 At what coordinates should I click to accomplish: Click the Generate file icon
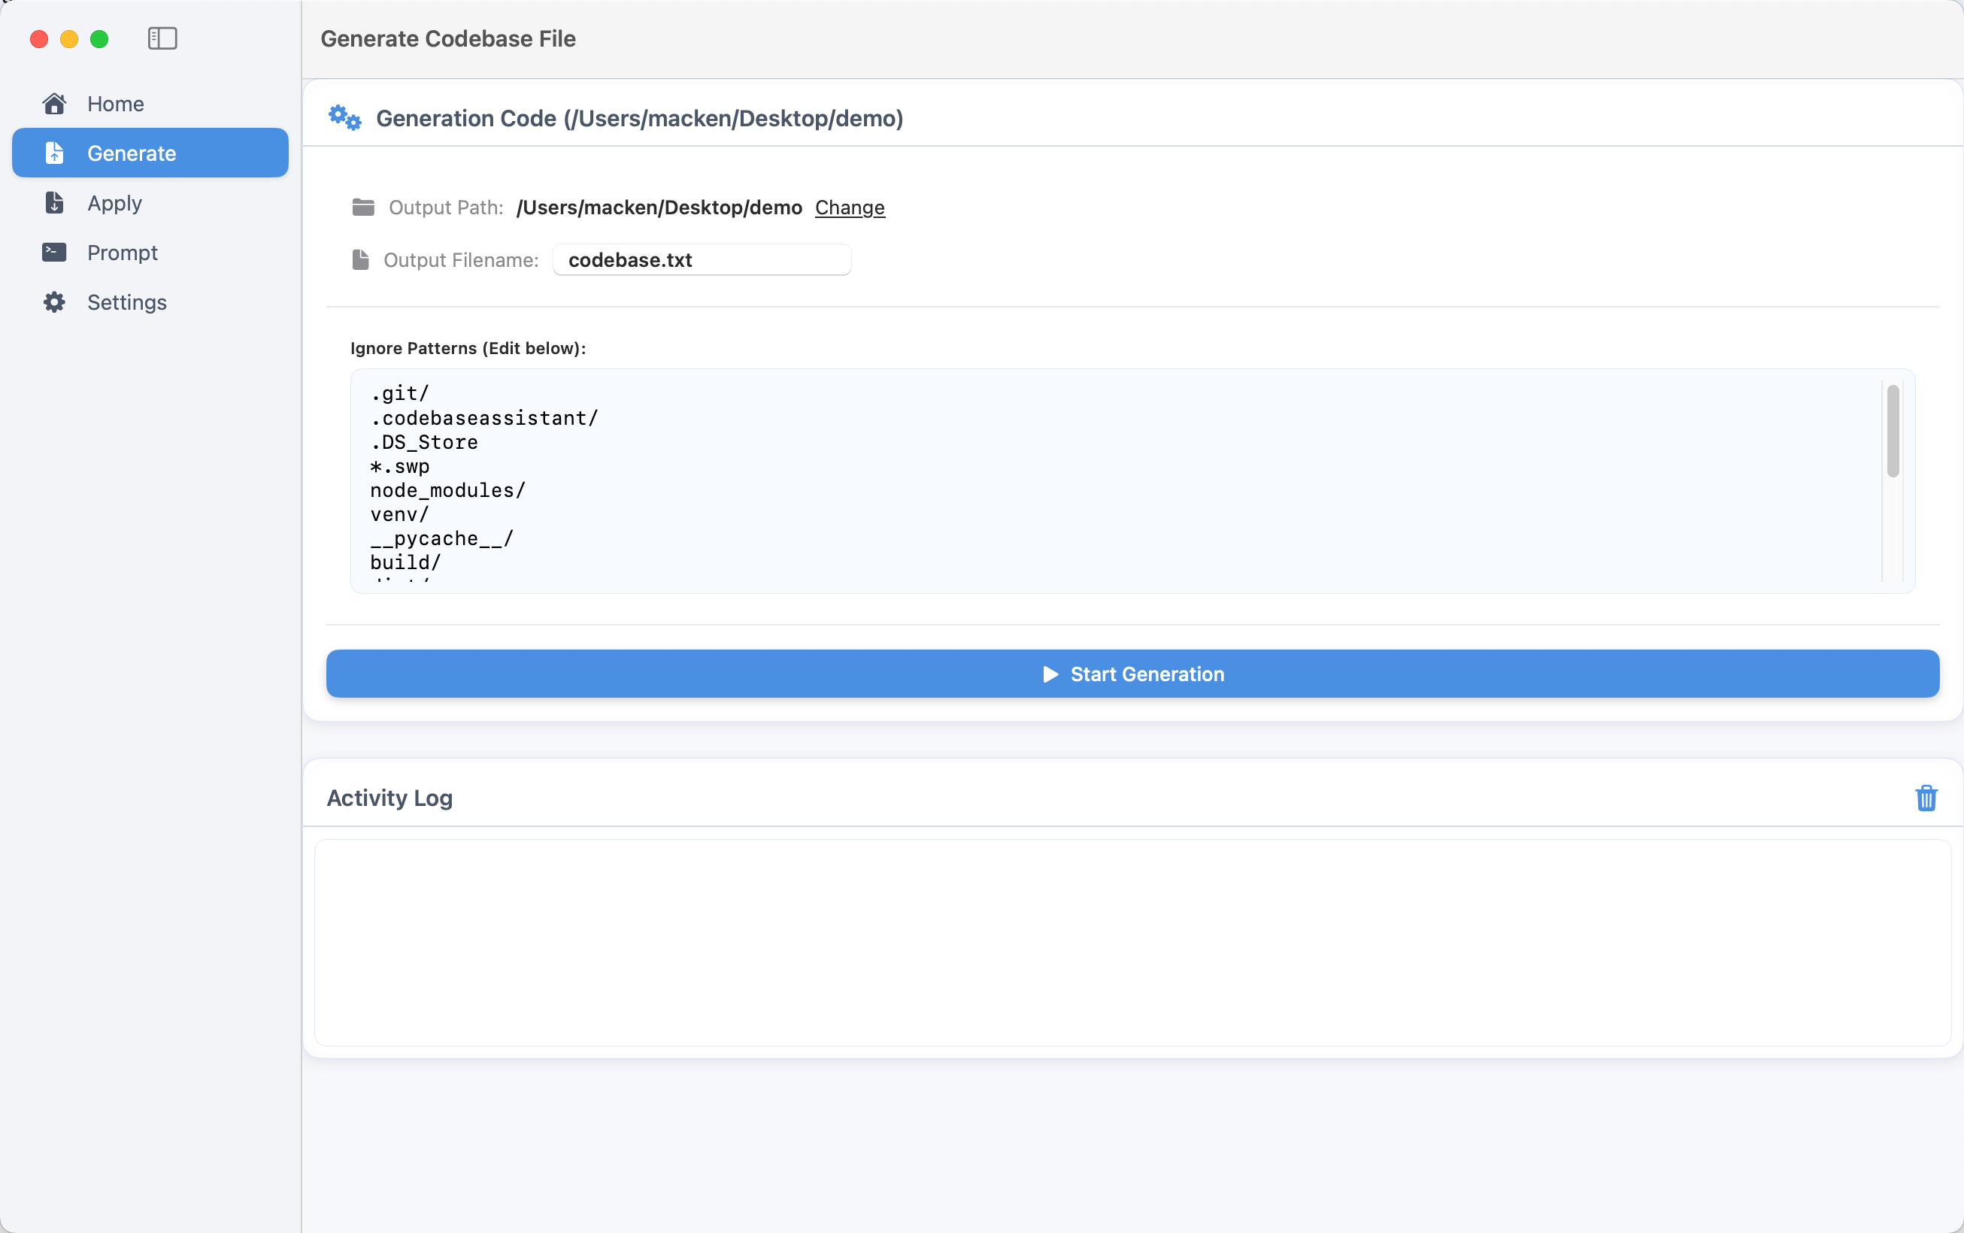pyautogui.click(x=55, y=153)
